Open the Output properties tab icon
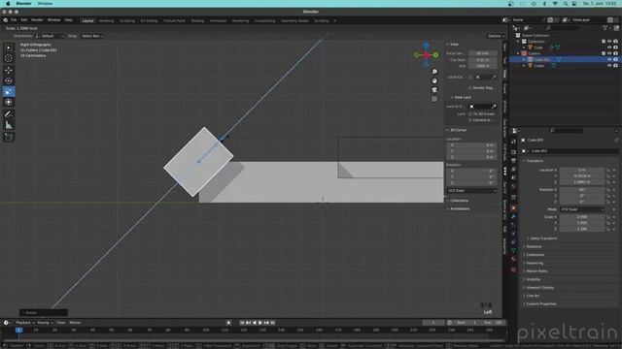 (x=513, y=160)
